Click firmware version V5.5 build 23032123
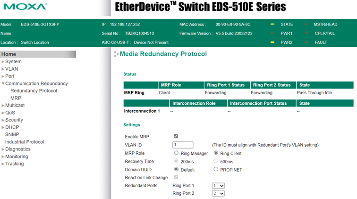This screenshot has height=199, width=357. [x=234, y=33]
